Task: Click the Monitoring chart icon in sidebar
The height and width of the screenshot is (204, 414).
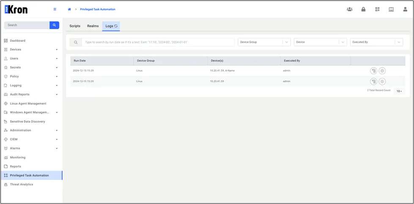Action: click(x=6, y=157)
